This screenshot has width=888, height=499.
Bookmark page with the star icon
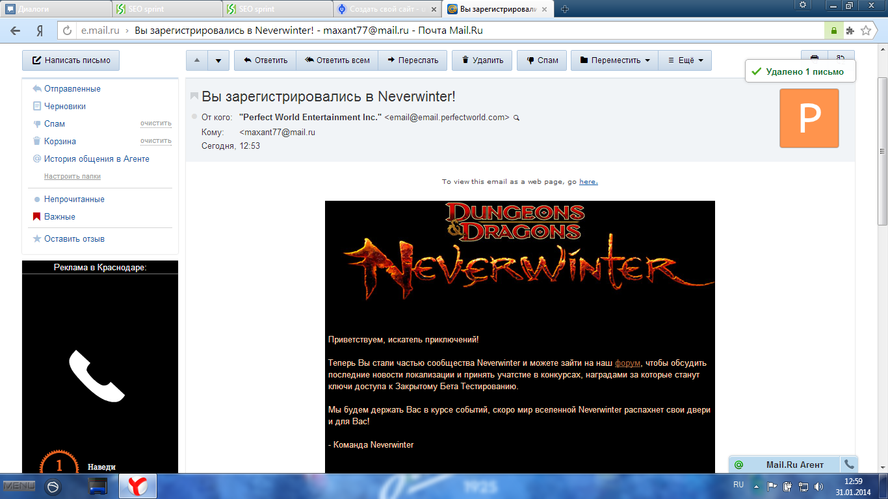coord(866,31)
